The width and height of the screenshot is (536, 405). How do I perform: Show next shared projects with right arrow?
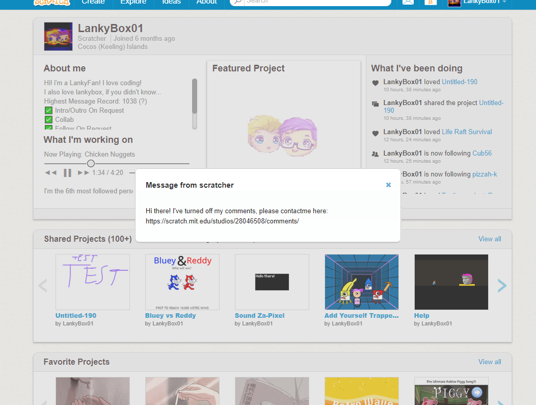501,286
